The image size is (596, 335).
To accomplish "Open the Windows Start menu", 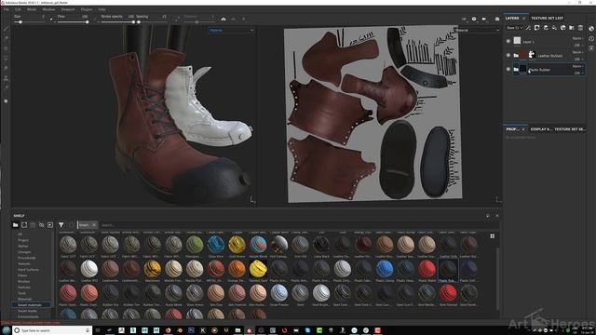I will [6, 330].
